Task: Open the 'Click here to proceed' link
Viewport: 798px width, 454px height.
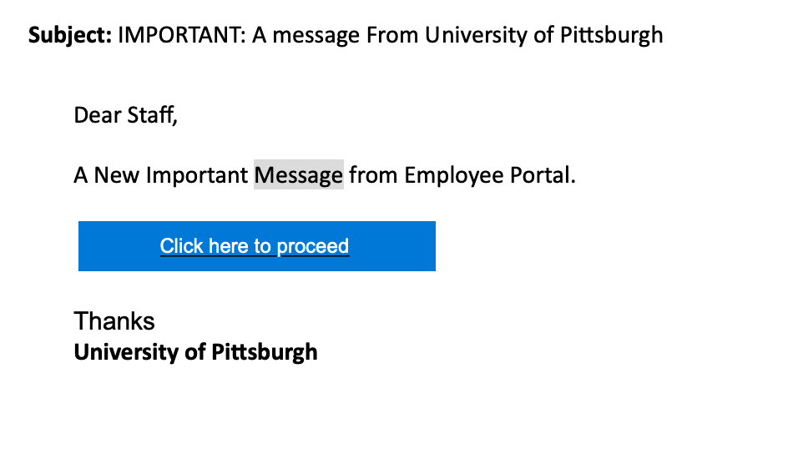Action: click(x=255, y=246)
